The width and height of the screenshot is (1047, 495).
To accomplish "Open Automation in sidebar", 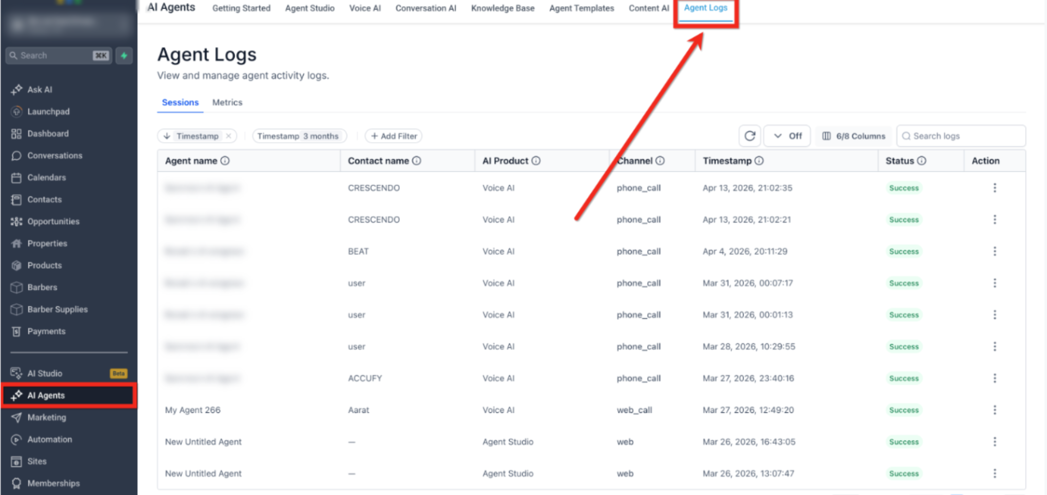I will [x=50, y=440].
